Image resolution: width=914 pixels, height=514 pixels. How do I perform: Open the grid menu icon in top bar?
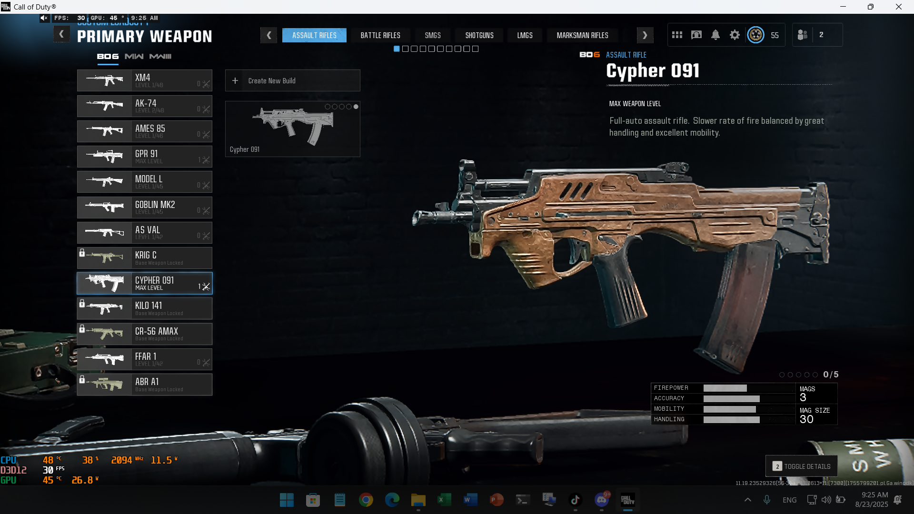tap(677, 35)
